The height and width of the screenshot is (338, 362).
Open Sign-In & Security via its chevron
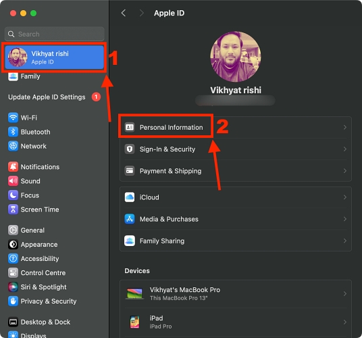(345, 149)
